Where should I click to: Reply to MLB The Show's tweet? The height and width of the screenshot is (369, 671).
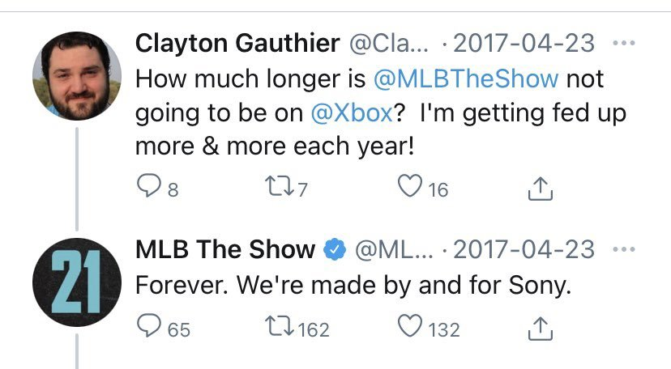coord(149,328)
